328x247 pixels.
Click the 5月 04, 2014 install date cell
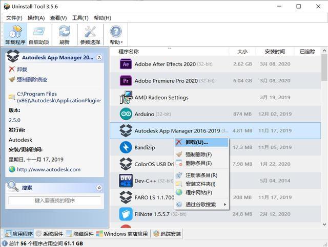click(275, 181)
